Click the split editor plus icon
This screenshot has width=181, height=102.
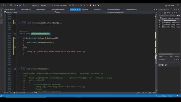coord(156,12)
